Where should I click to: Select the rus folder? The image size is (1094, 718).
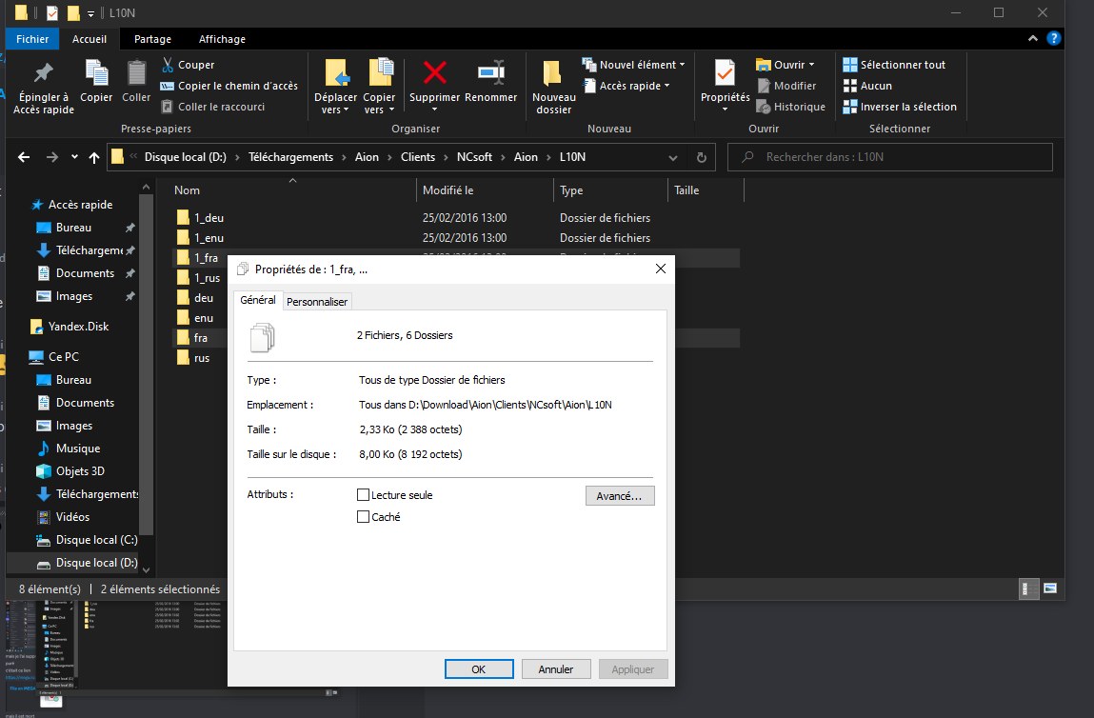200,358
